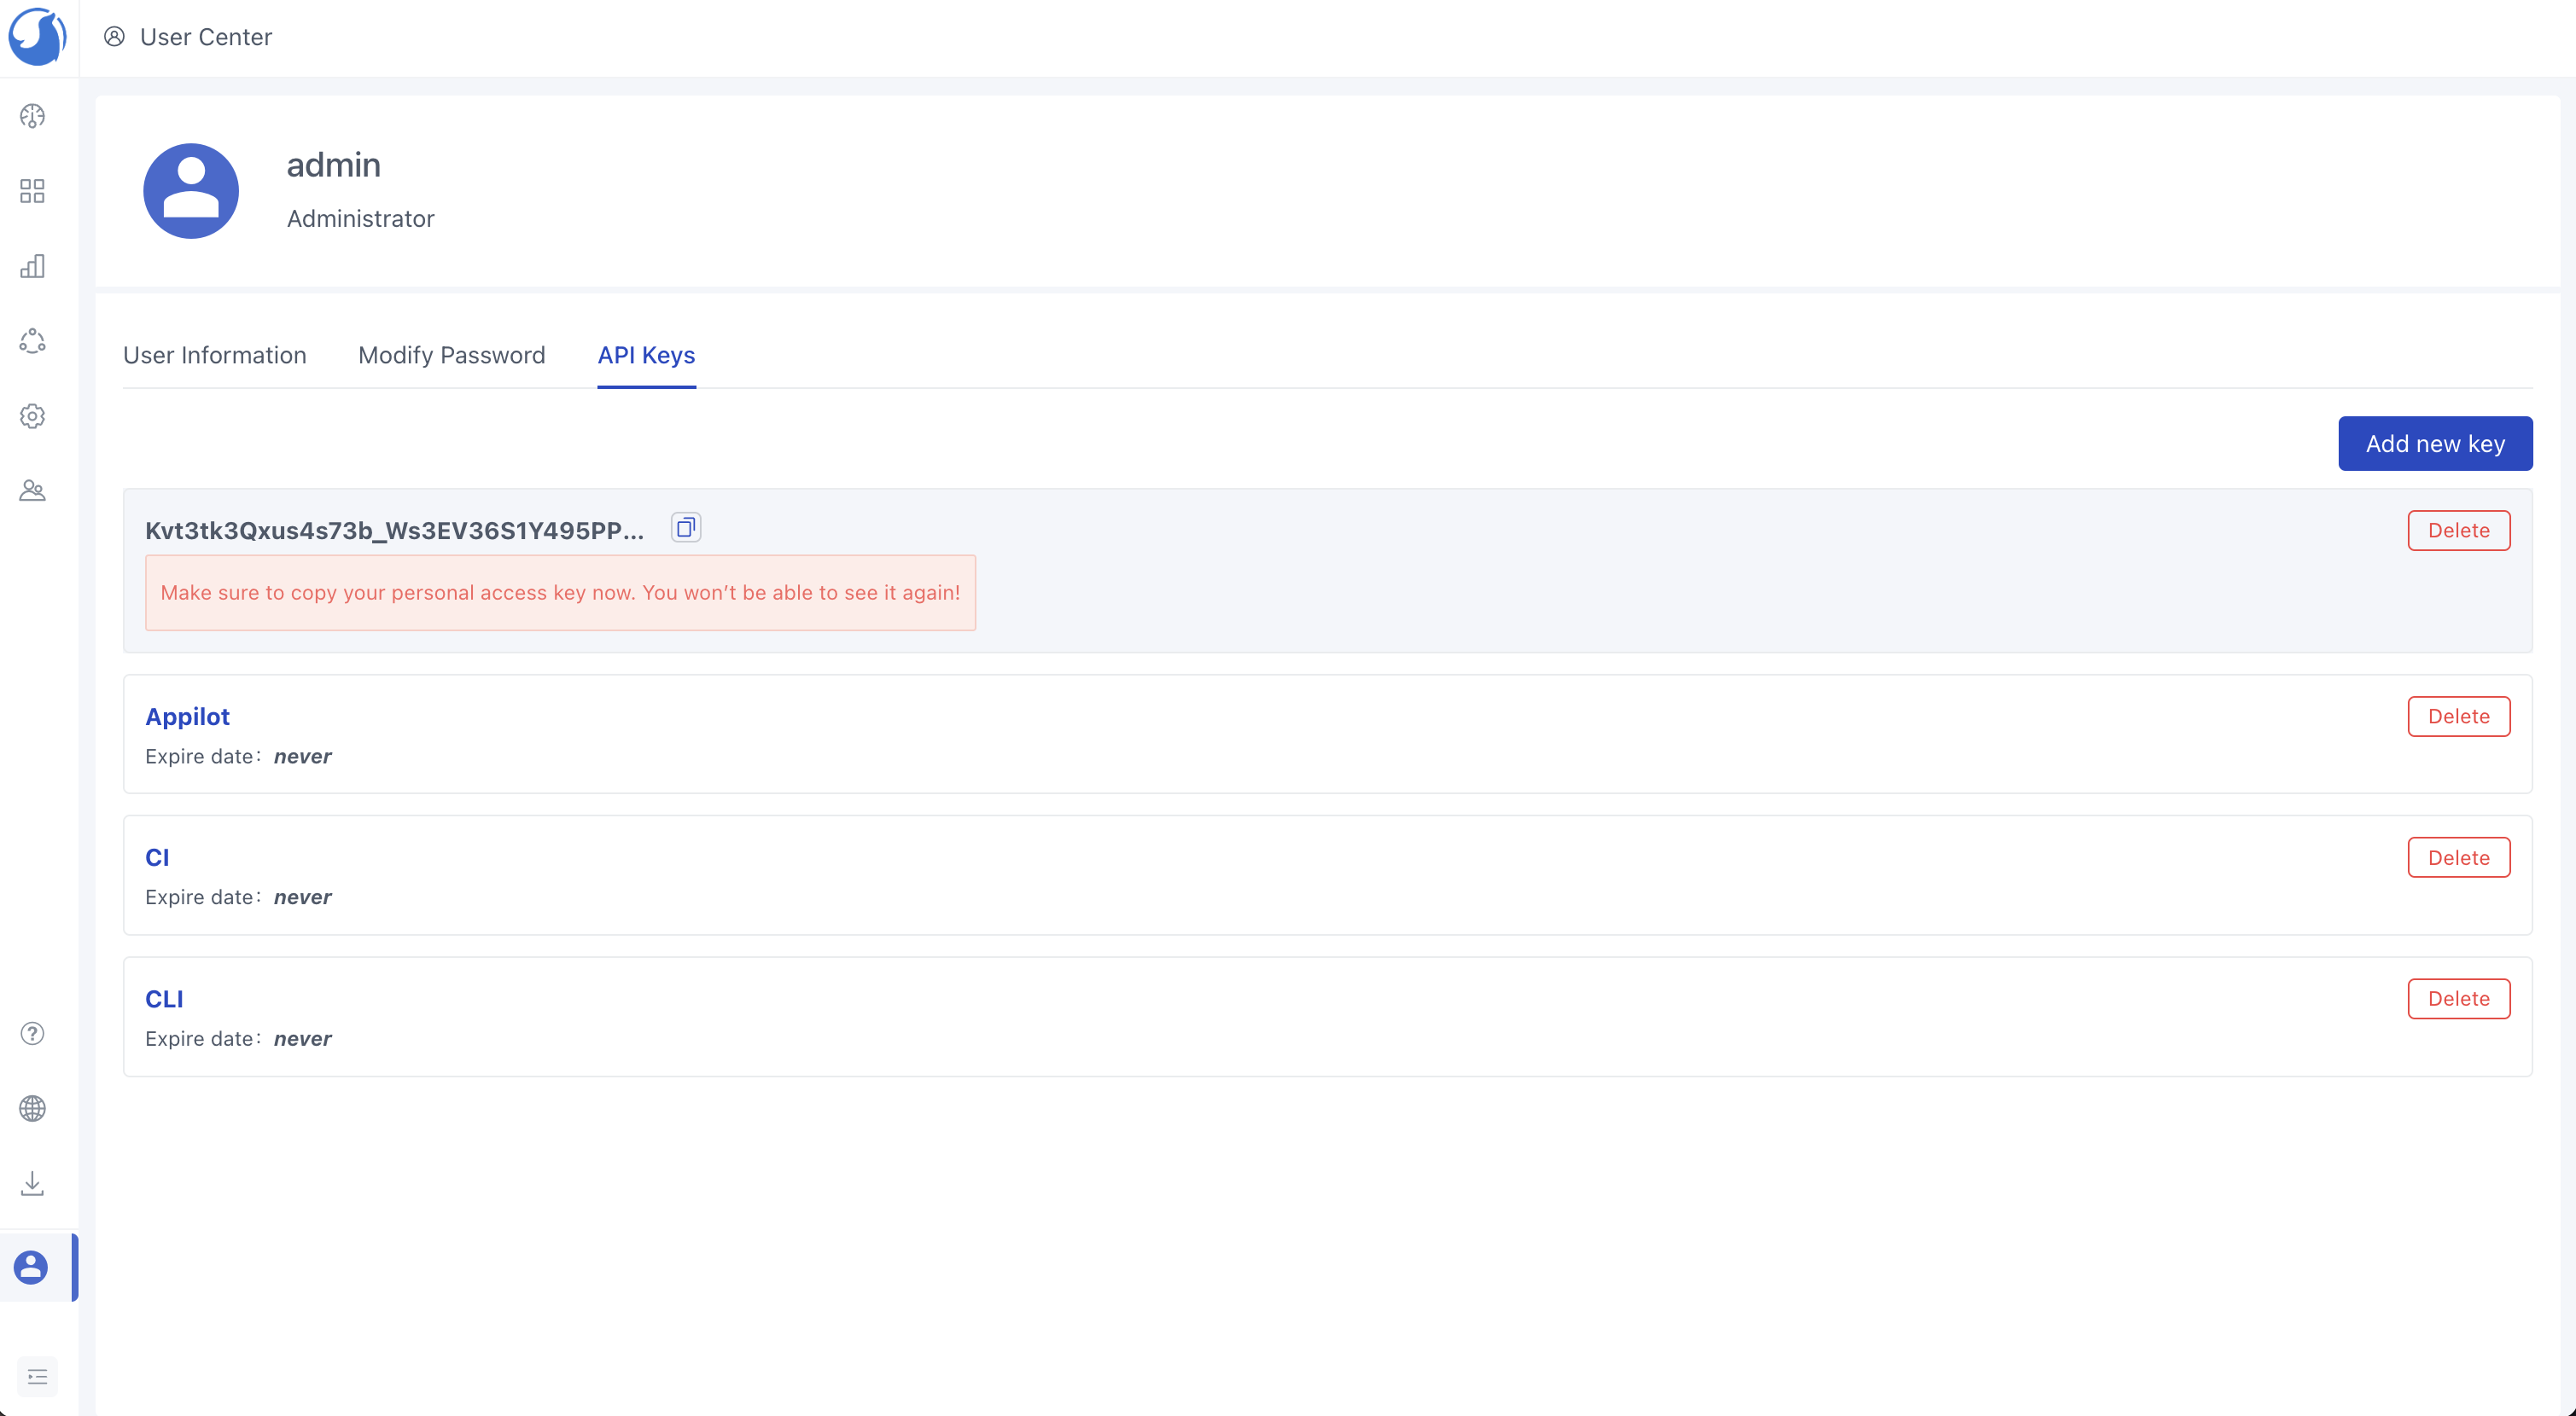The image size is (2576, 1416).
Task: Open the help question mark icon
Action: 32,1033
